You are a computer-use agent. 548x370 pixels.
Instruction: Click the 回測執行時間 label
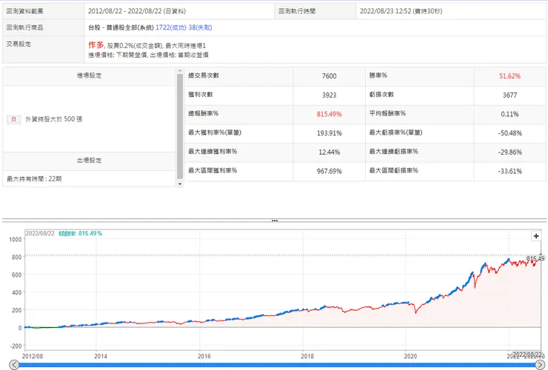coord(297,11)
